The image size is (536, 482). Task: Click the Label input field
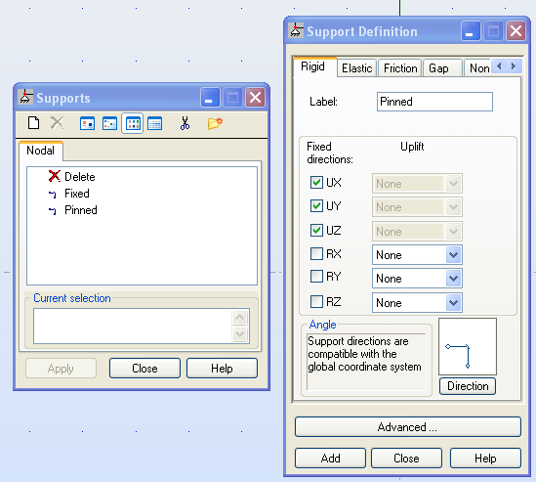pos(434,102)
